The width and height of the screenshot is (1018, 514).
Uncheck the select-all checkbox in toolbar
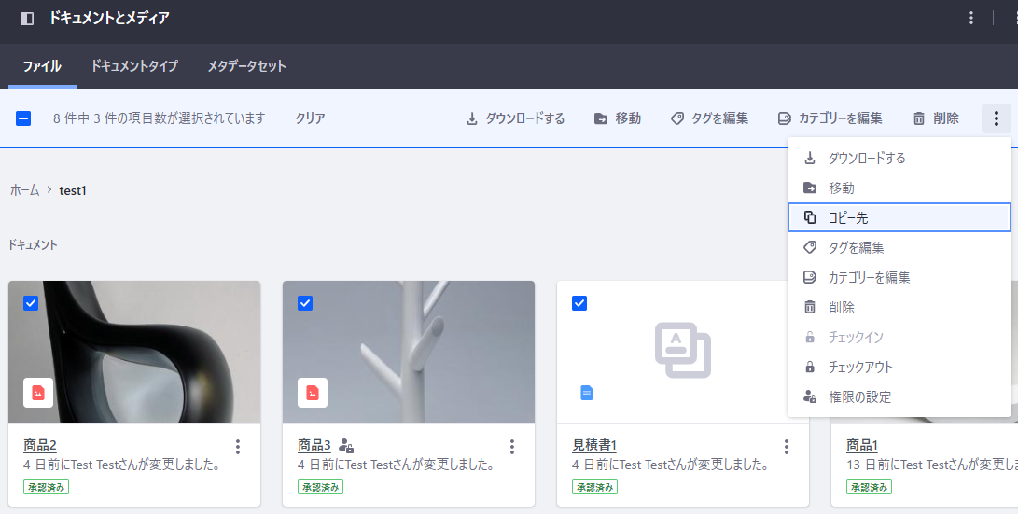coord(23,118)
